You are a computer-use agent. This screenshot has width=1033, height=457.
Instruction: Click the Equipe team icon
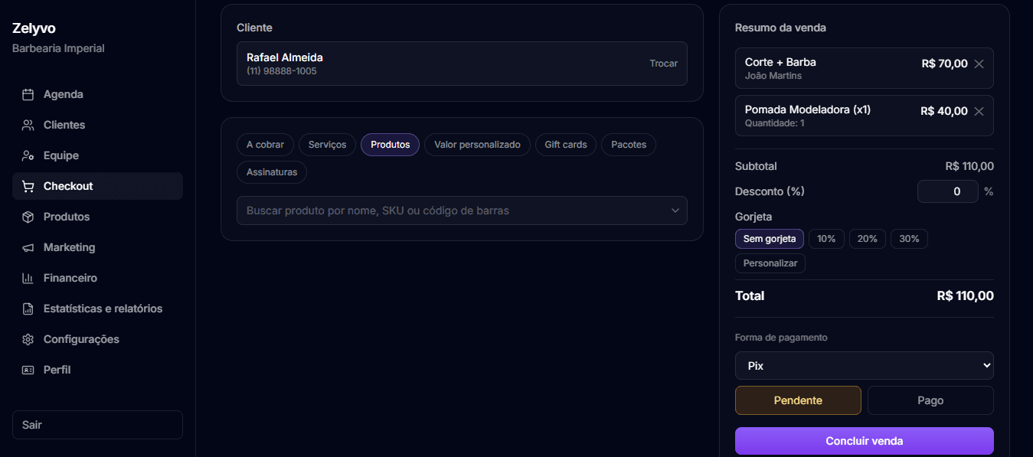28,156
